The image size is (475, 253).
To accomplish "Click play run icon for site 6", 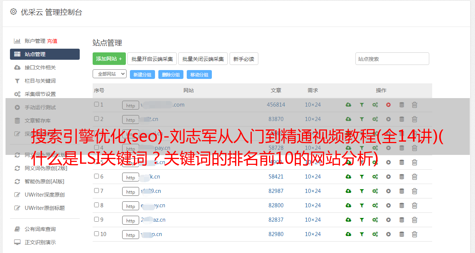I will tap(388, 177).
